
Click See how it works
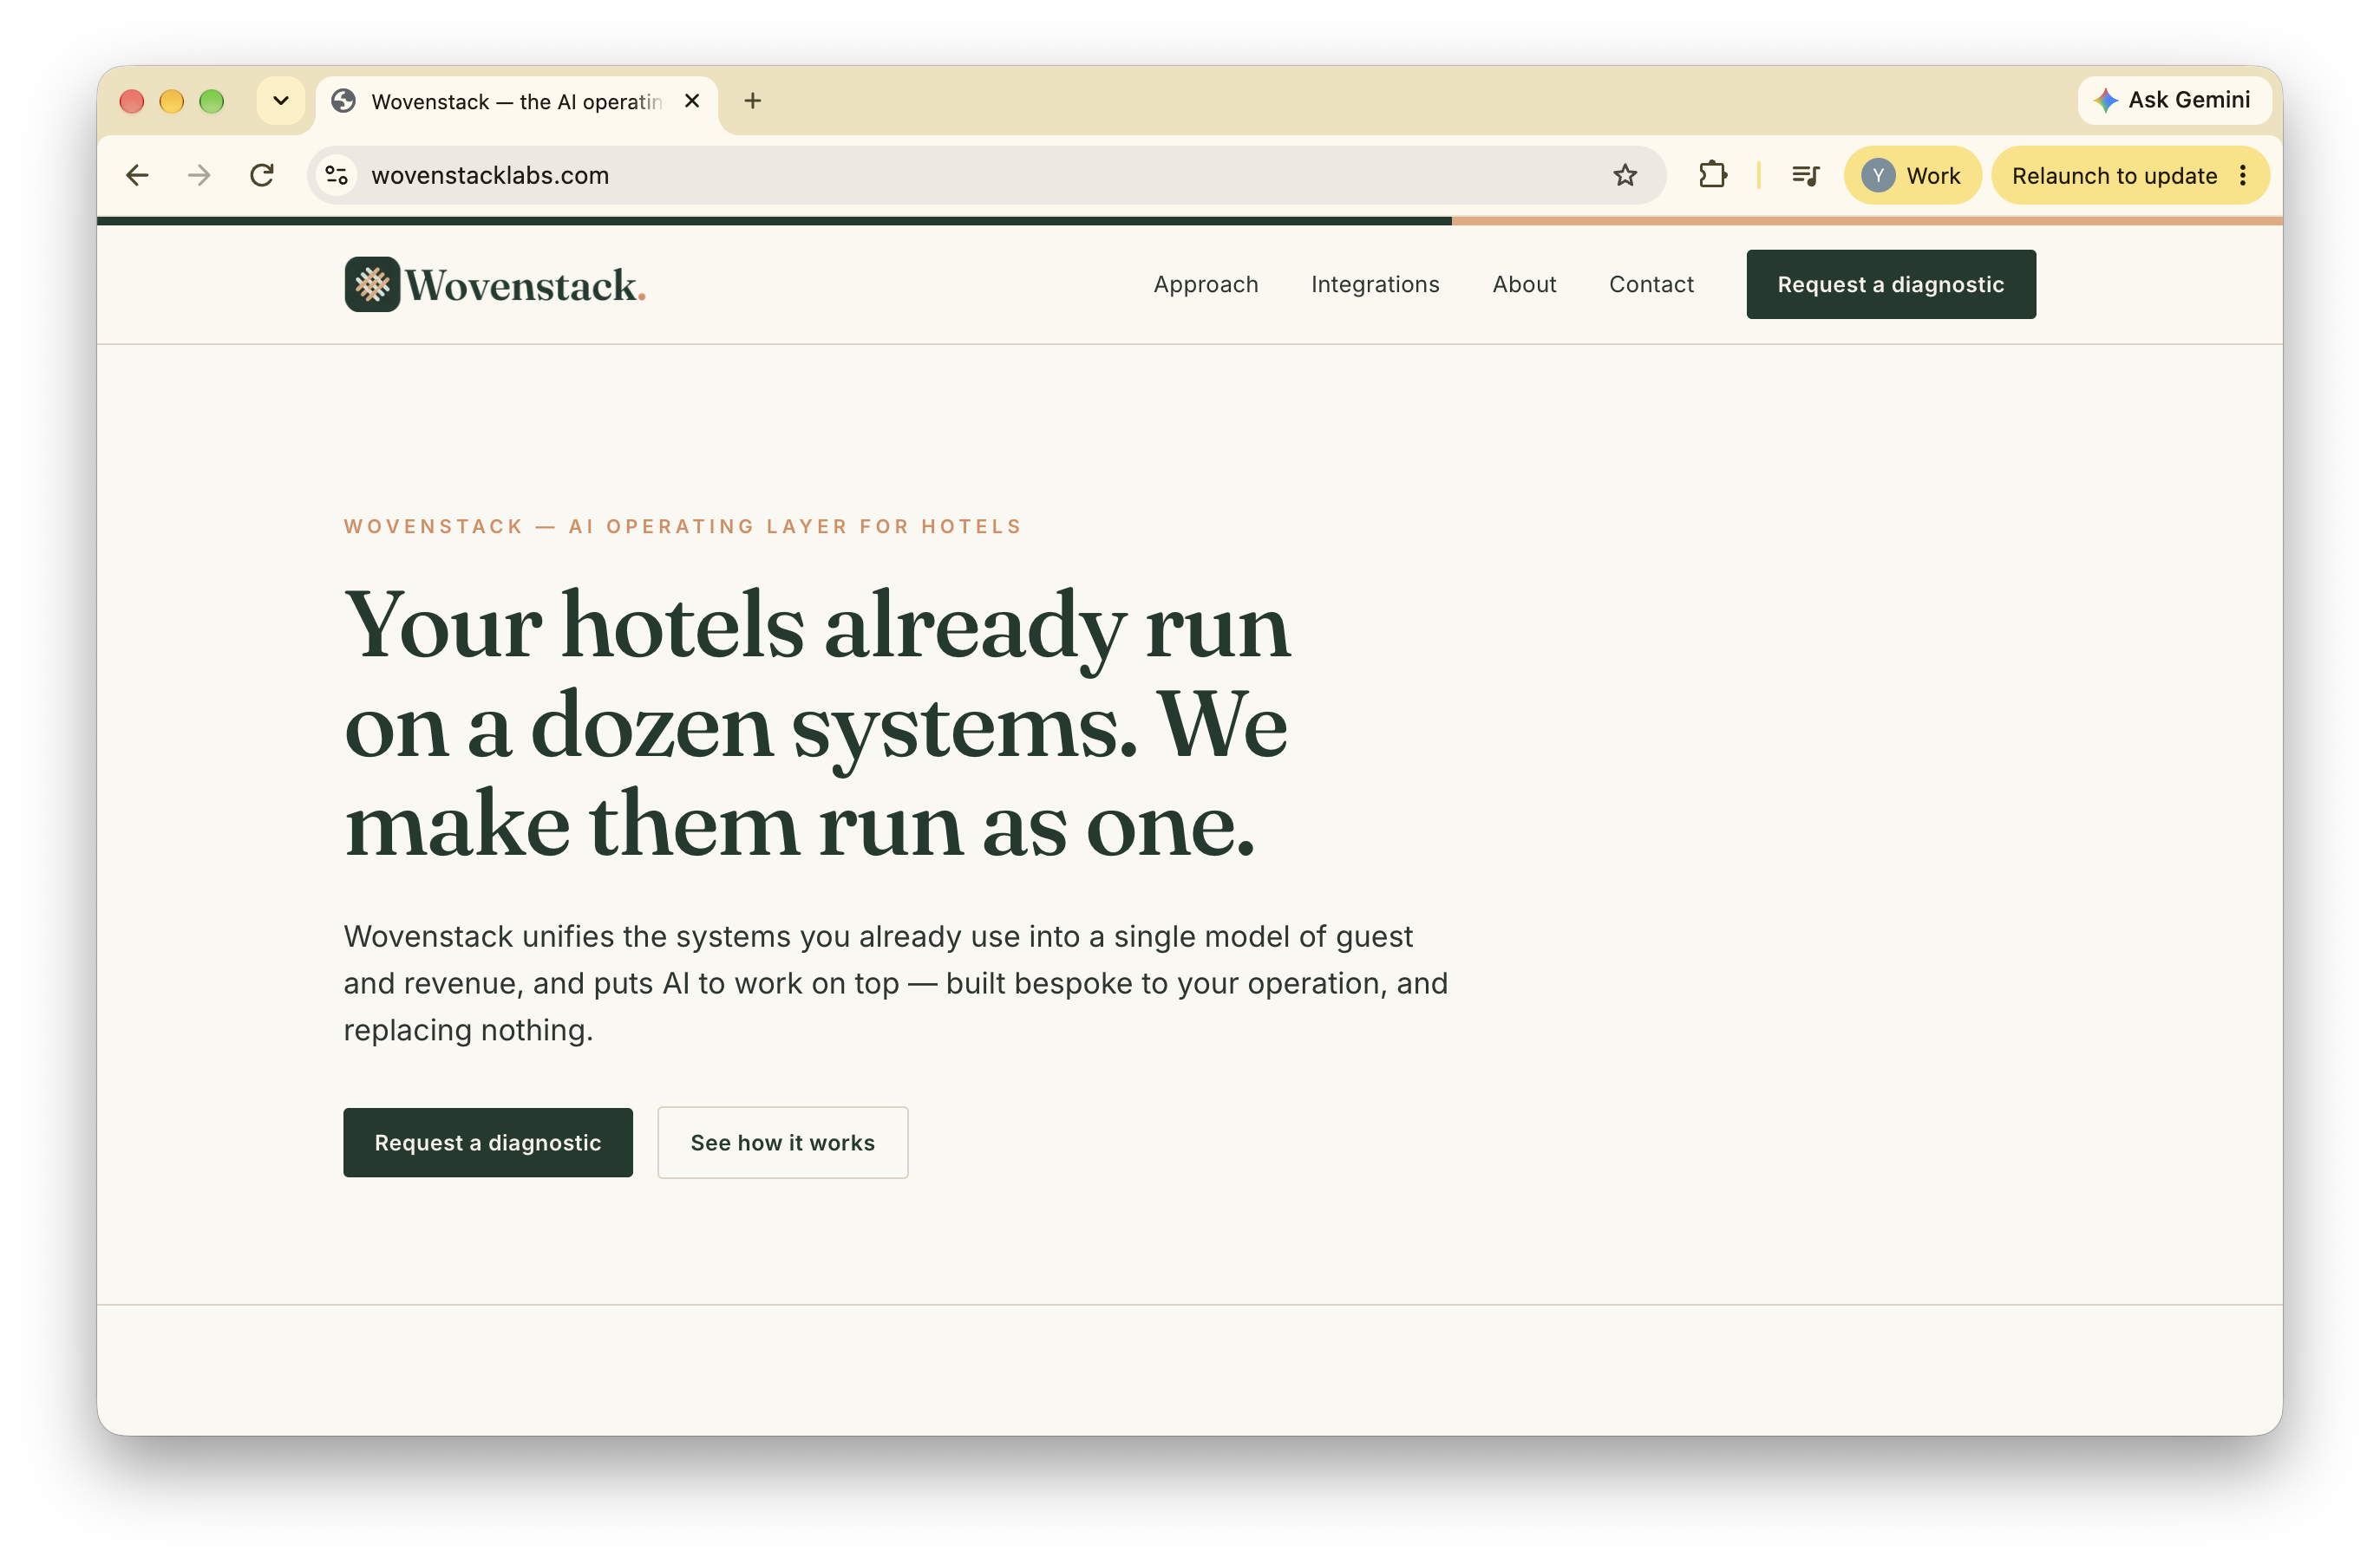(782, 1143)
